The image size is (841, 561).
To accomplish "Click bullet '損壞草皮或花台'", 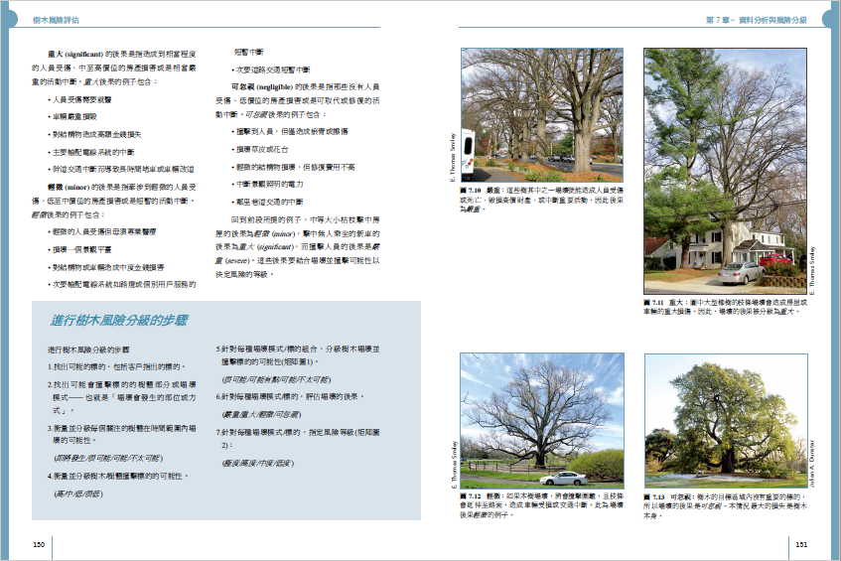I will [259, 150].
